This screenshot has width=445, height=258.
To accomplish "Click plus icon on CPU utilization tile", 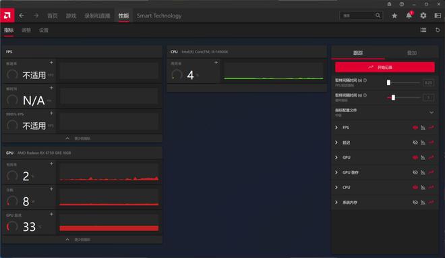I will click(x=216, y=63).
